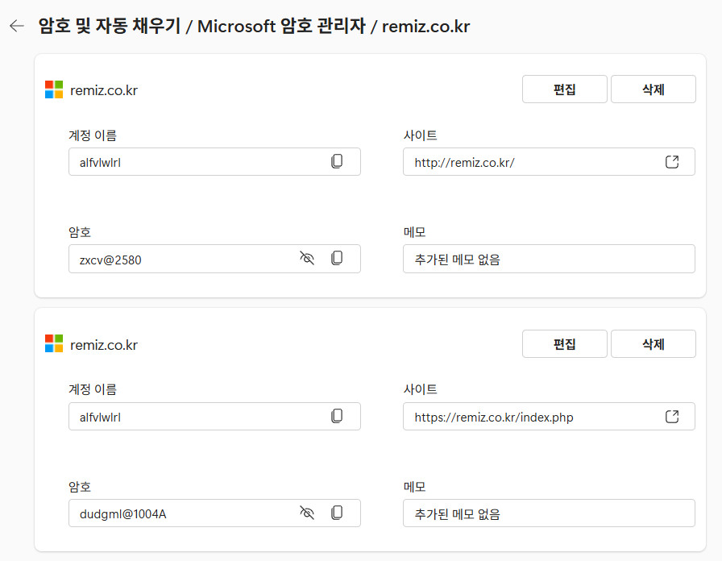Click the Microsoft logo of first remiz.co.kr entry
This screenshot has height=561, width=722.
tap(54, 89)
